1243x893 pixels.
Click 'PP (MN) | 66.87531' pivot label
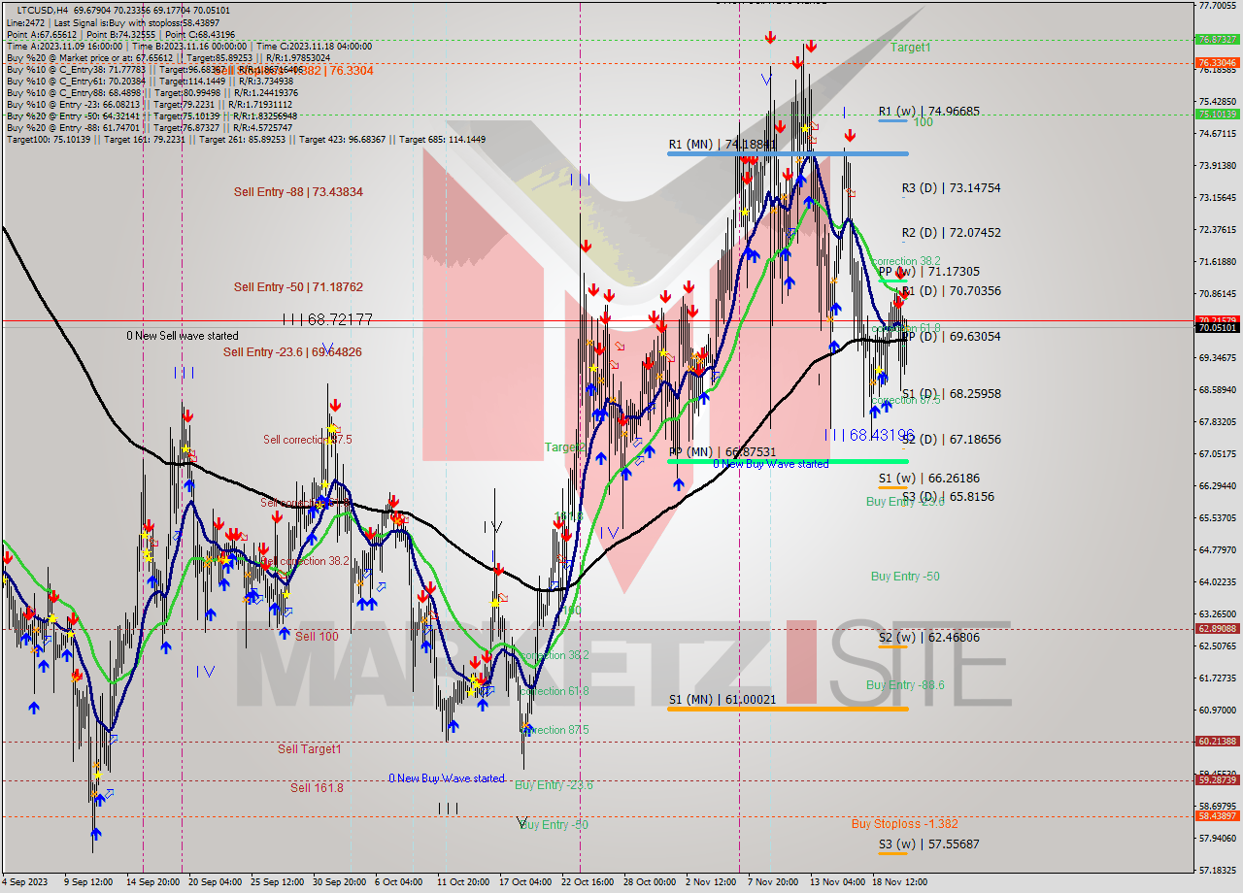pos(722,452)
